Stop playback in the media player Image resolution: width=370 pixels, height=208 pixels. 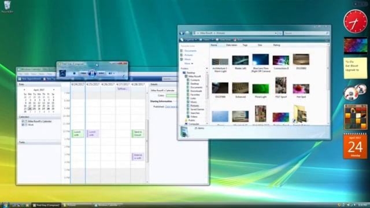[x=75, y=73]
